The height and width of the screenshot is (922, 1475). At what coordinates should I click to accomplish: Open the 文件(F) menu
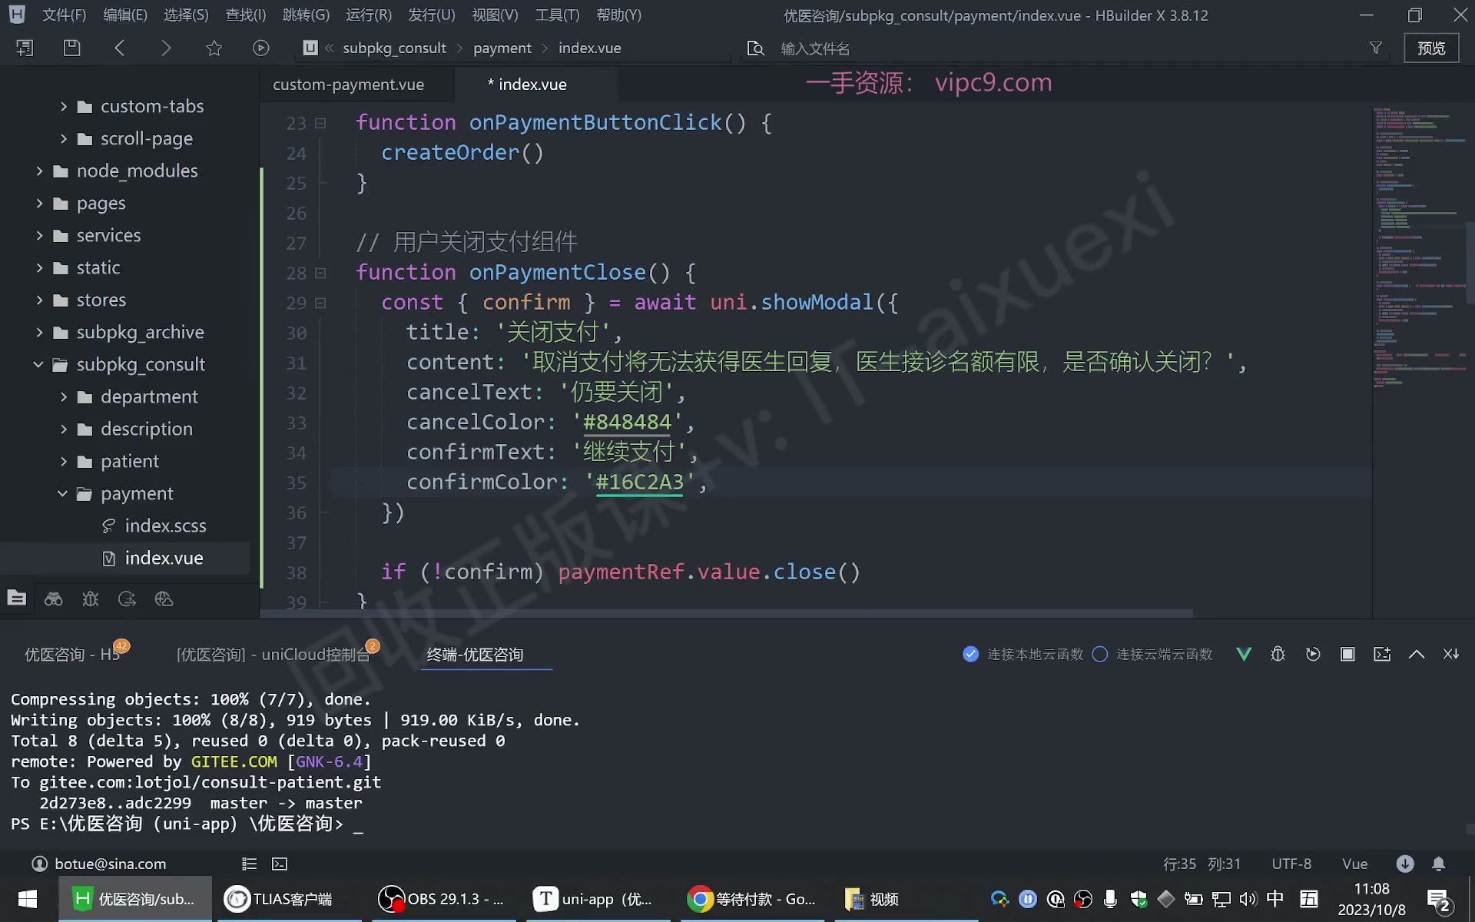pyautogui.click(x=64, y=15)
